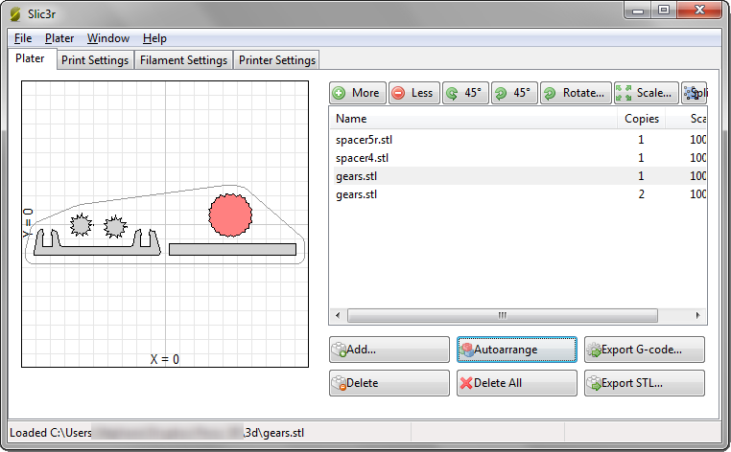Rotate 45° counter-clockwise button

pyautogui.click(x=465, y=93)
